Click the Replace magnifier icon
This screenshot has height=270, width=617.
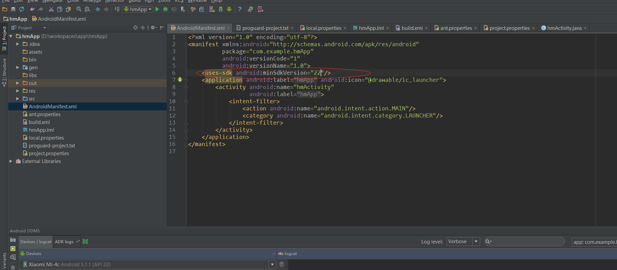click(x=87, y=9)
